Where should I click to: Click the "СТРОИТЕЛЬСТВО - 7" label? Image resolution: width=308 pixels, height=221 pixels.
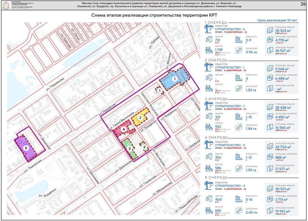pos(230,106)
